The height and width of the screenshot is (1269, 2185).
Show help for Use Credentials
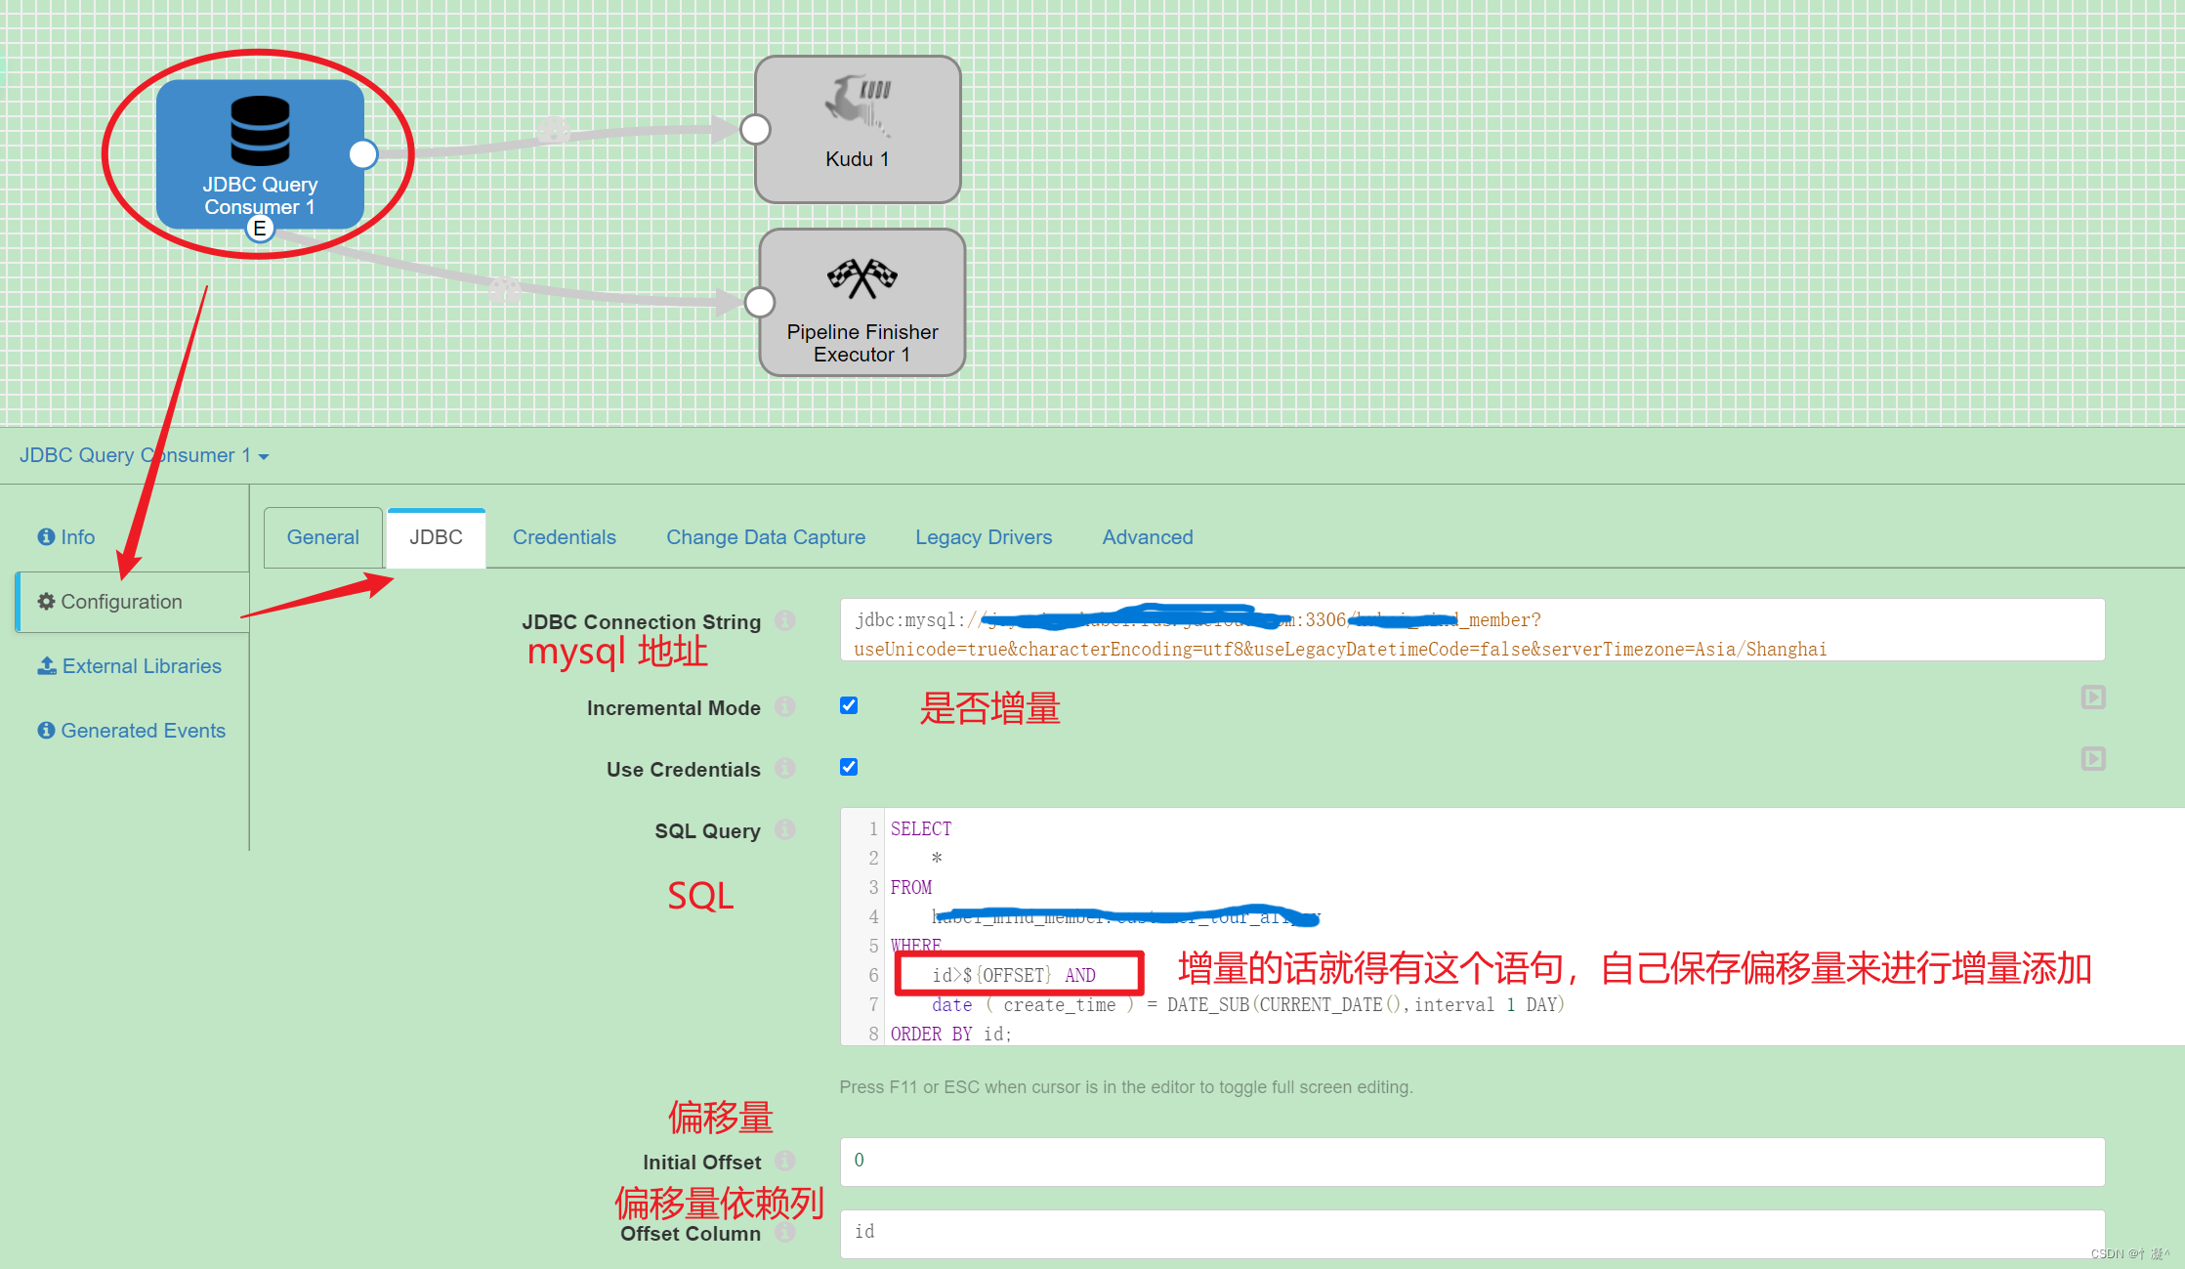click(x=785, y=769)
